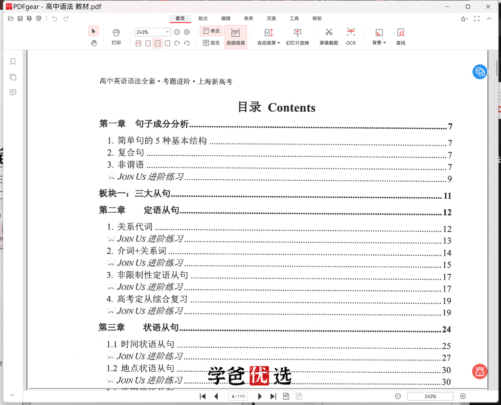Click contents entry 第一章 句子成分分析

[x=275, y=124]
